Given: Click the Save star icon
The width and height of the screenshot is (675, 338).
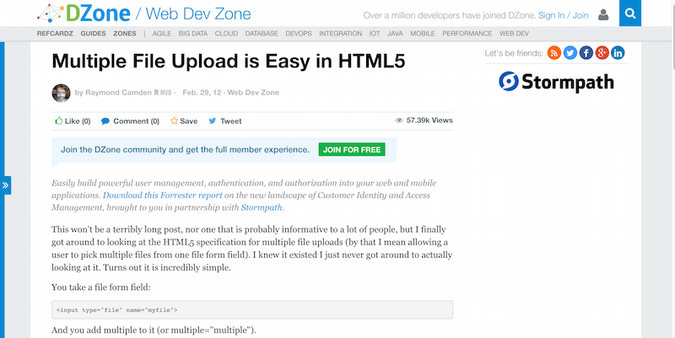Looking at the screenshot, I should tap(174, 121).
